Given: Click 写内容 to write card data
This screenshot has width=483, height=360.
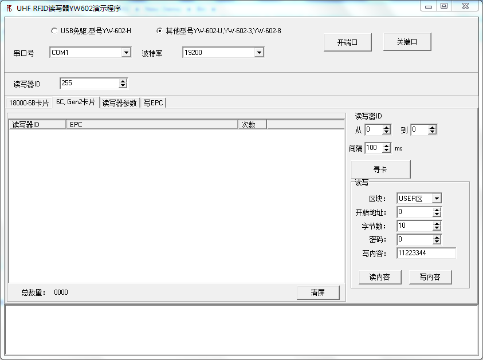Looking at the screenshot, I should [430, 276].
